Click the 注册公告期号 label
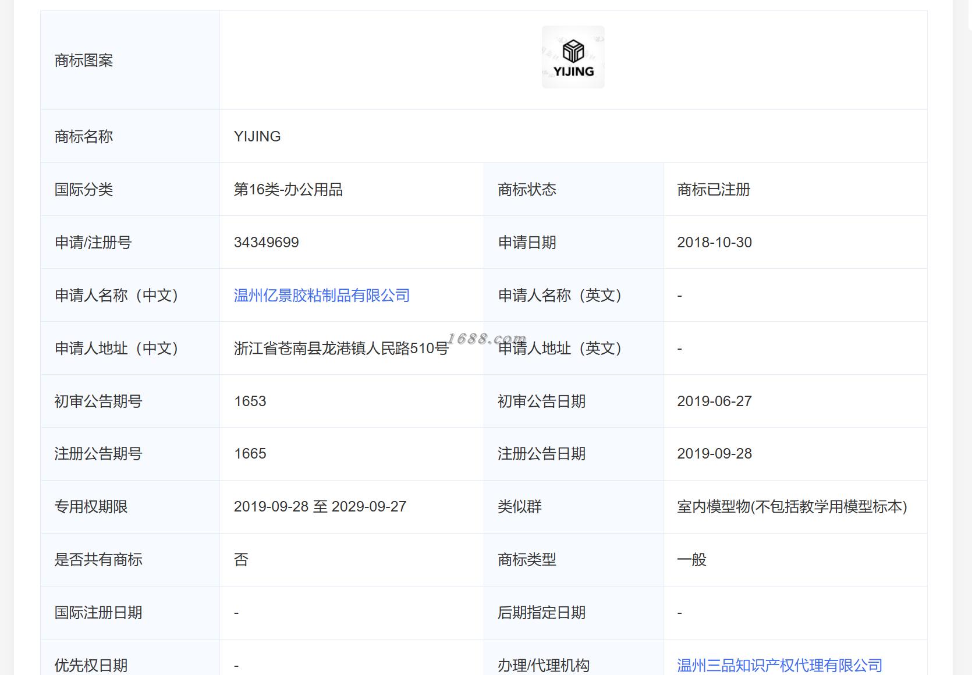Image resolution: width=972 pixels, height=675 pixels. pos(98,454)
